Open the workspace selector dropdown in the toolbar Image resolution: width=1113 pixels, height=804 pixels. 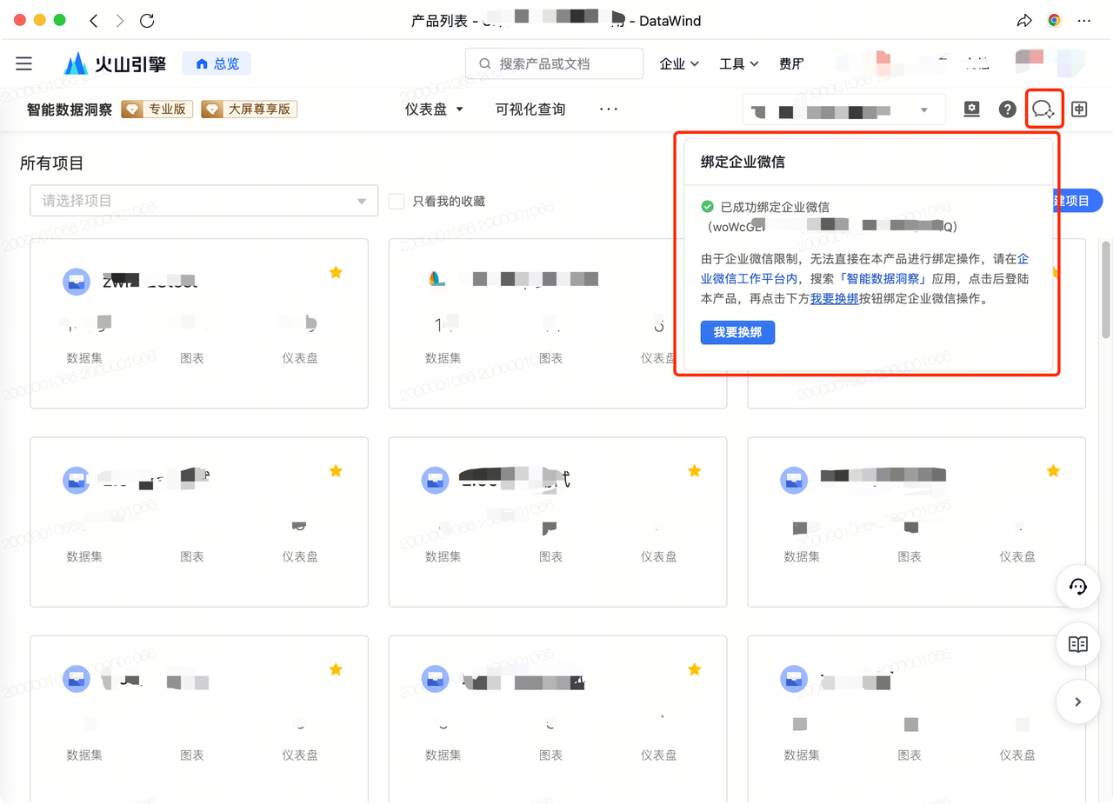(843, 110)
